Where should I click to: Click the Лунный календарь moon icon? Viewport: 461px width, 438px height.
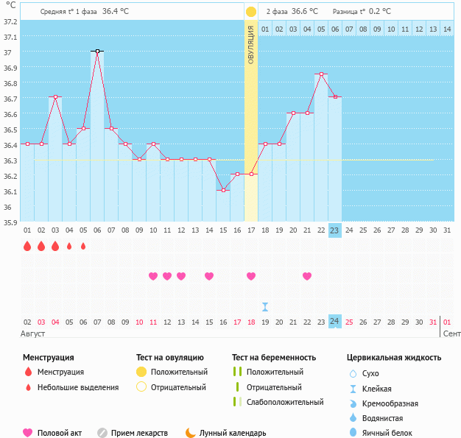(x=191, y=433)
